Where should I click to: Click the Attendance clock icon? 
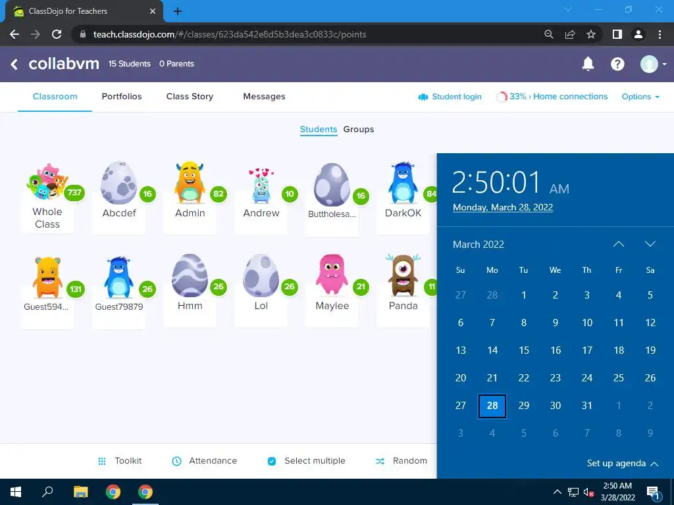click(176, 461)
